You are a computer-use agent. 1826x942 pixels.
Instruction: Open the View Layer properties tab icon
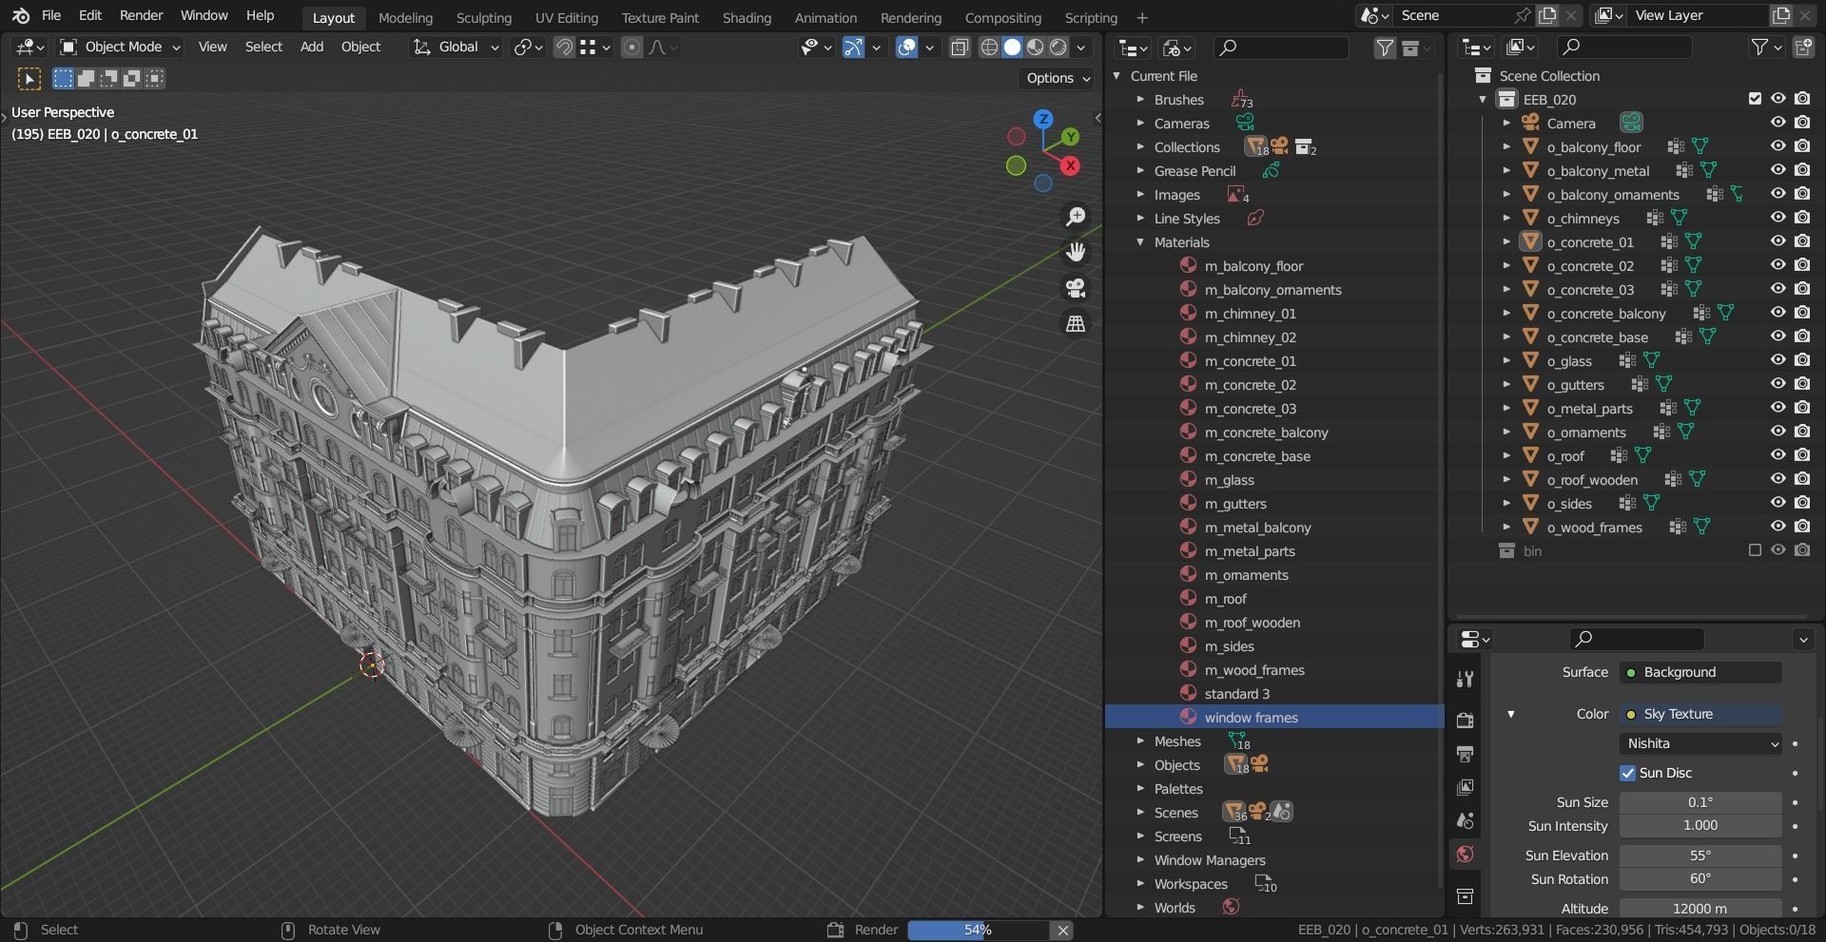1465,787
